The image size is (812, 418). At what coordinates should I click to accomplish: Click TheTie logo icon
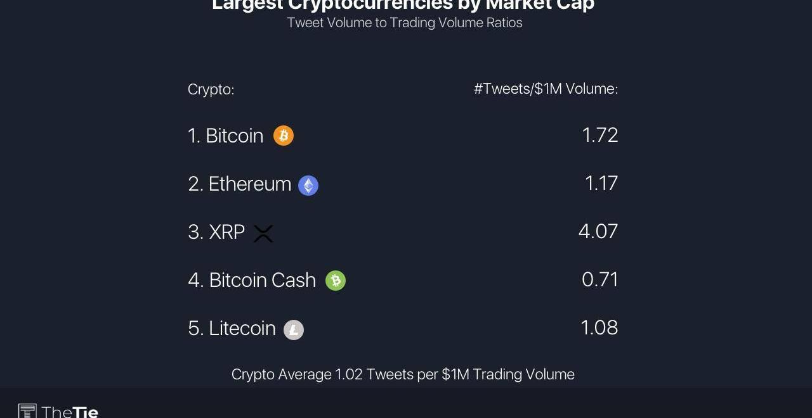tap(27, 411)
